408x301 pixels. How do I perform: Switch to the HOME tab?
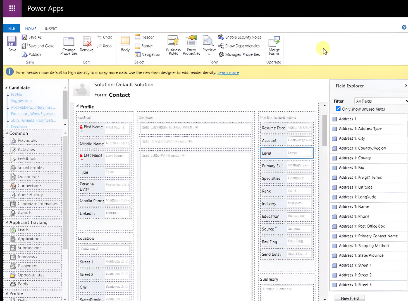point(31,29)
